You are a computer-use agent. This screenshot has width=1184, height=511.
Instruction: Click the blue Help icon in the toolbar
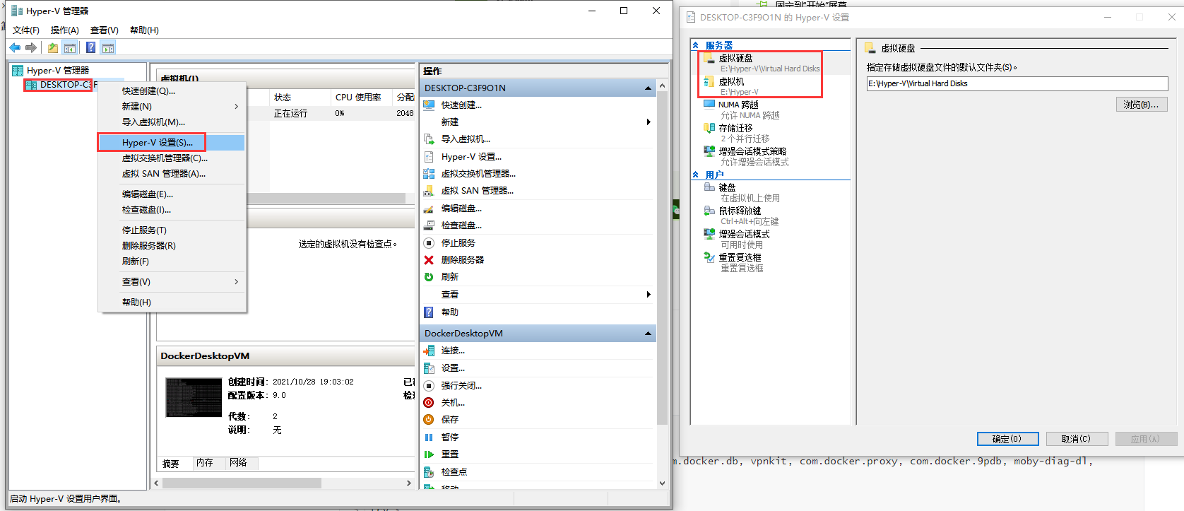point(90,47)
